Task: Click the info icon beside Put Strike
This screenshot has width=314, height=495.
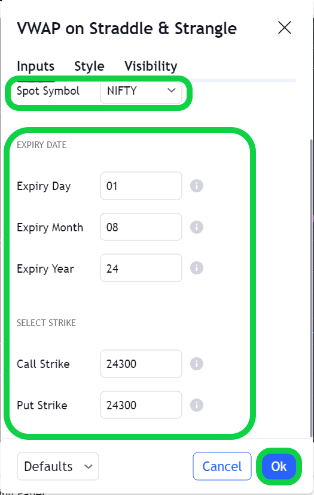Action: [x=197, y=405]
